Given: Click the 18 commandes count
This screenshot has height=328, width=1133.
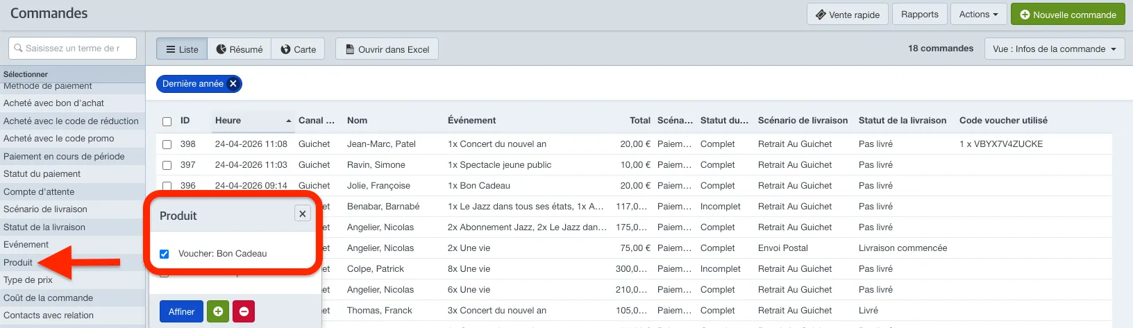Looking at the screenshot, I should (940, 49).
